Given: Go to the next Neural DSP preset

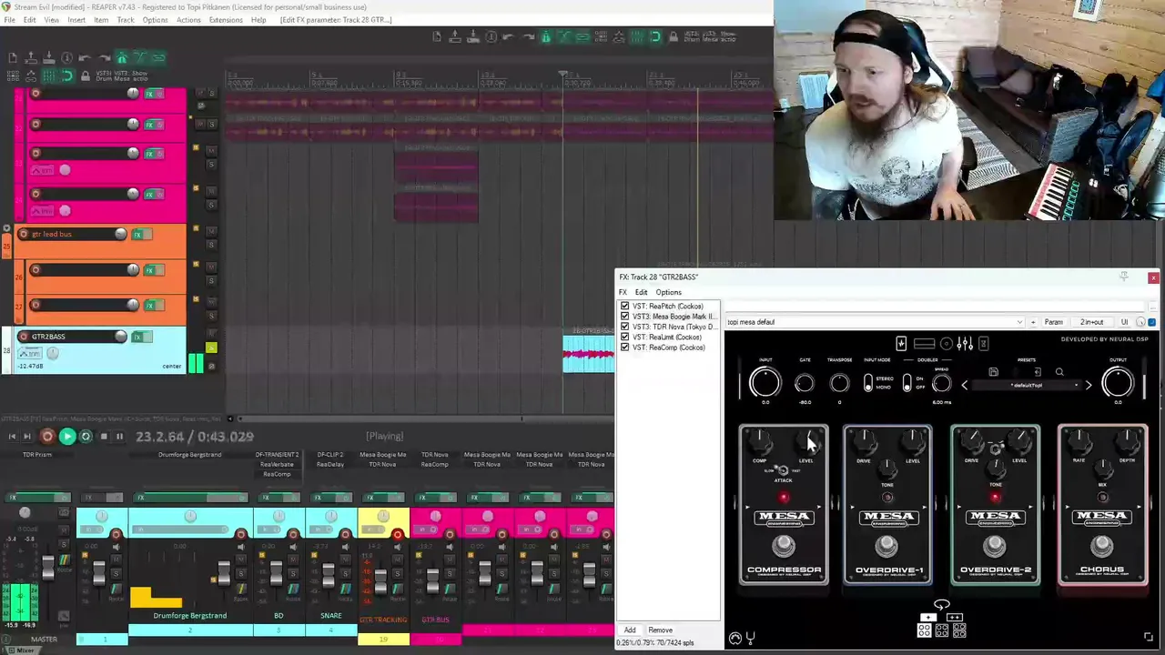Looking at the screenshot, I should point(1089,386).
